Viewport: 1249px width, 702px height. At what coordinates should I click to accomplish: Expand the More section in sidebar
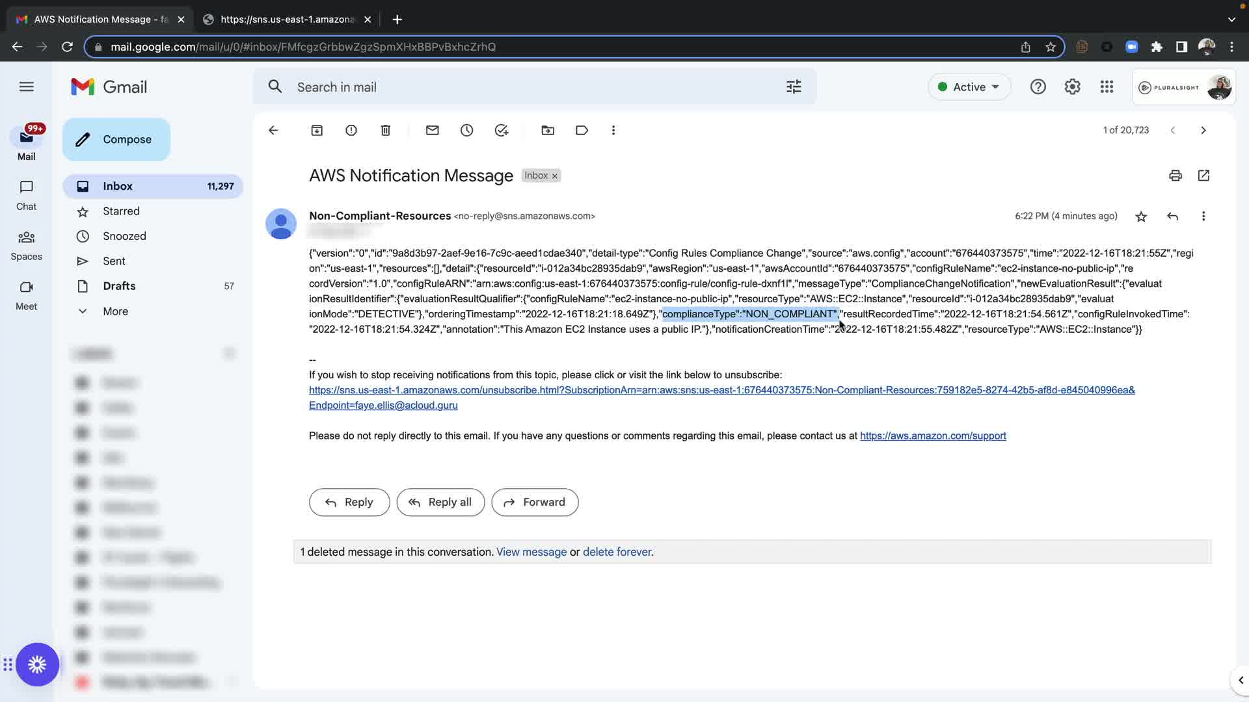point(115,311)
